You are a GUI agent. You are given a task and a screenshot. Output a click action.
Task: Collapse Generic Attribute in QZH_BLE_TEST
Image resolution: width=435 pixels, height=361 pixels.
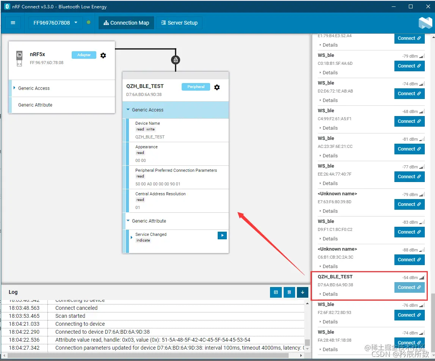(x=128, y=221)
